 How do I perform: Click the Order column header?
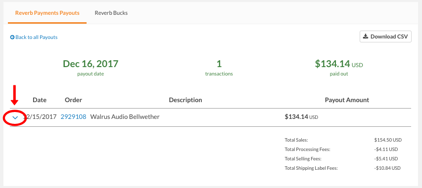(74, 100)
